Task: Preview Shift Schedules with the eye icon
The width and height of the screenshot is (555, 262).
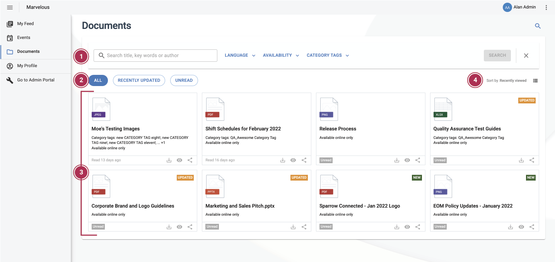Action: 293,160
